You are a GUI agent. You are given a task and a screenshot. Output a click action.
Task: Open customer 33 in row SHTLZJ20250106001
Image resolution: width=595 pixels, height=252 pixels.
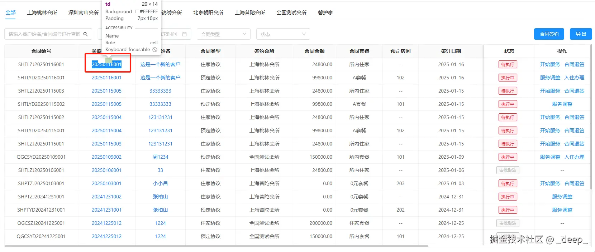coord(160,170)
